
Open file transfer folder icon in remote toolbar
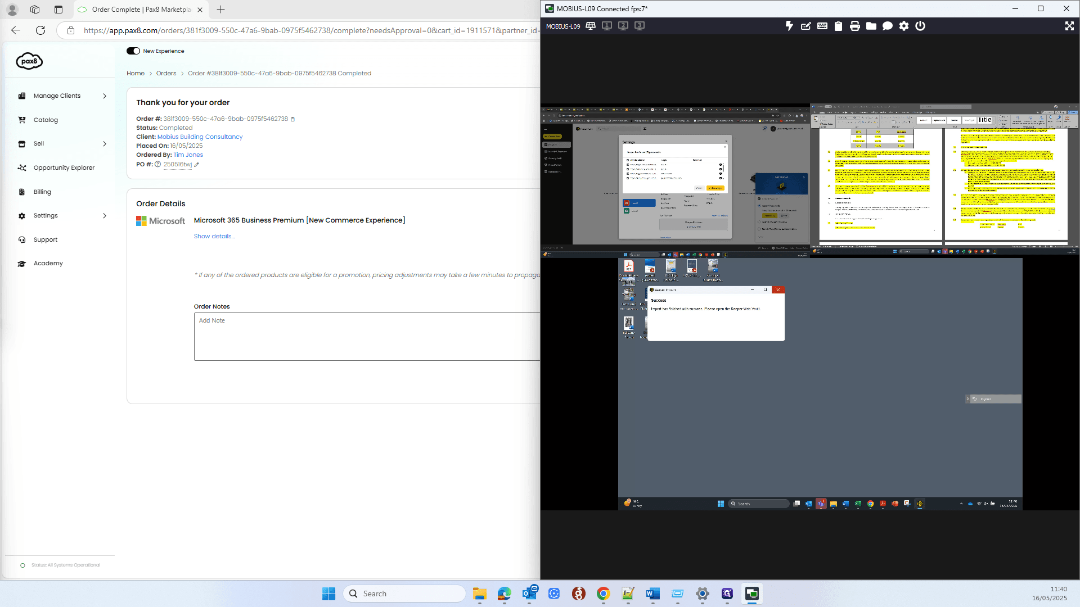click(871, 26)
